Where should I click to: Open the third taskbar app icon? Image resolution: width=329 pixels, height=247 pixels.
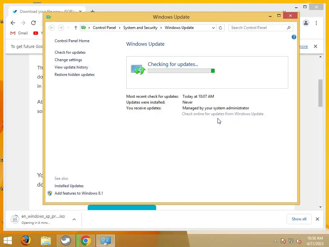66,241
